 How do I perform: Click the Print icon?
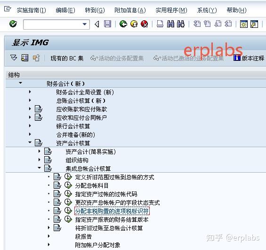click(160, 24)
